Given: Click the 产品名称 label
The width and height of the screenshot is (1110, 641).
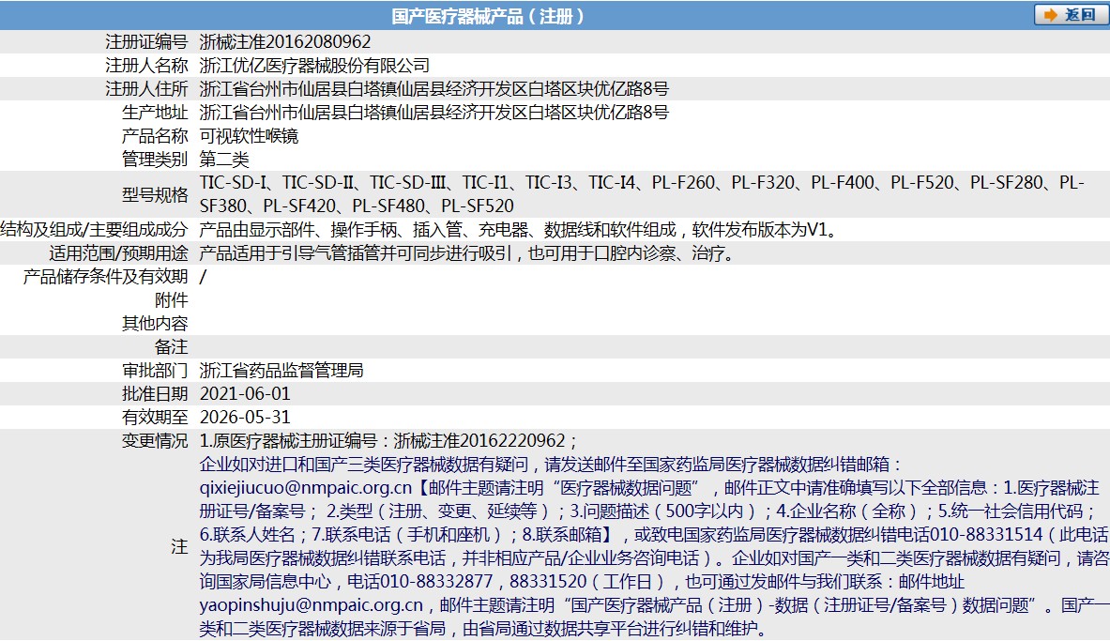Looking at the screenshot, I should (155, 135).
